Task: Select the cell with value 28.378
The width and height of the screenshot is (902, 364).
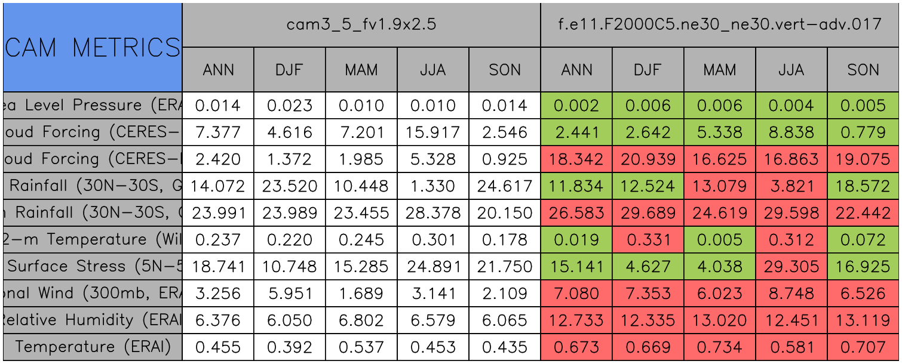Action: pyautogui.click(x=433, y=213)
